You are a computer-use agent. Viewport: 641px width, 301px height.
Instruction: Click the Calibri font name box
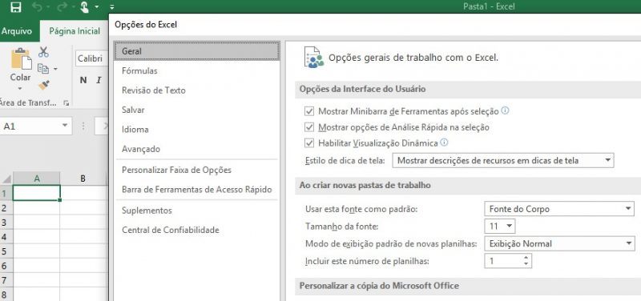(x=92, y=58)
